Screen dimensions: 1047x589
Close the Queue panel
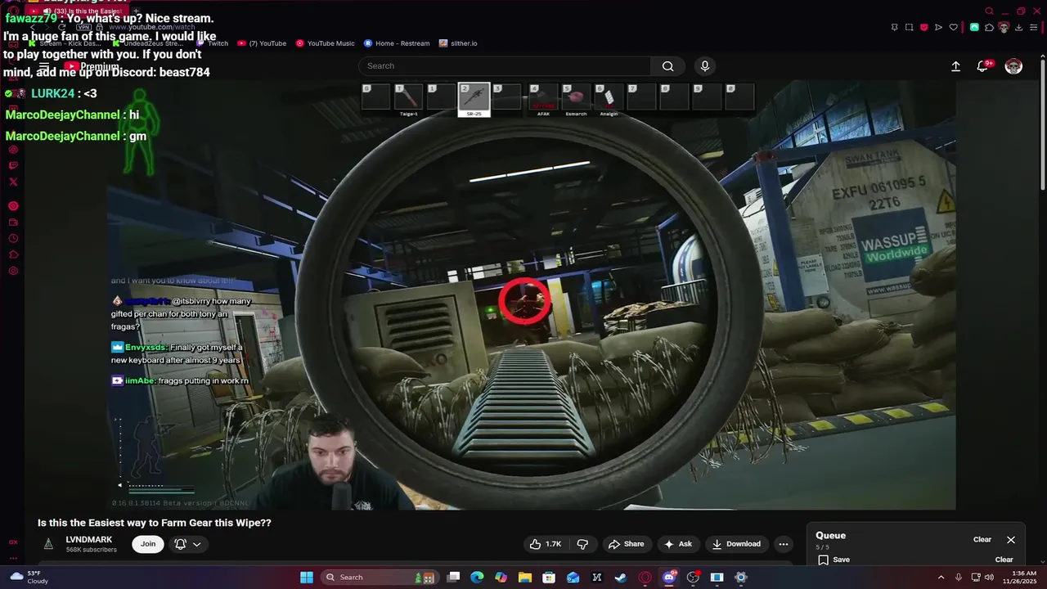click(x=1011, y=540)
